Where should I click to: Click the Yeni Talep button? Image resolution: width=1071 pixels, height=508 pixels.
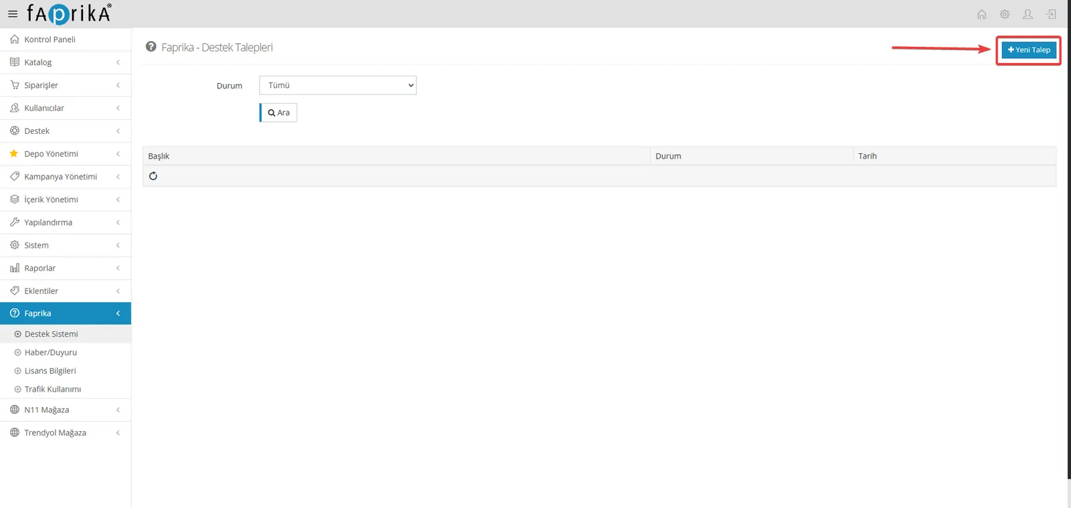pyautogui.click(x=1029, y=50)
